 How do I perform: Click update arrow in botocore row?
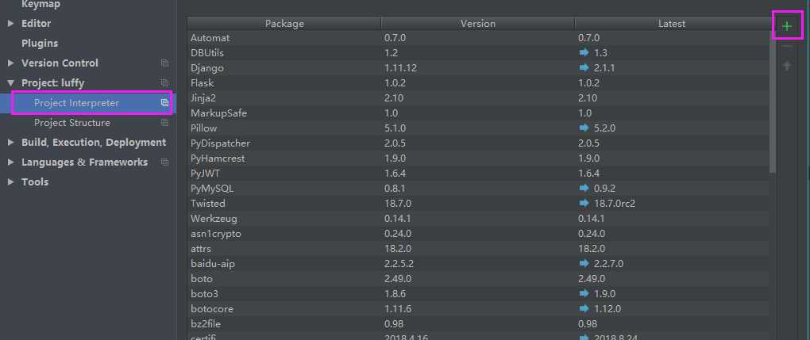click(584, 308)
